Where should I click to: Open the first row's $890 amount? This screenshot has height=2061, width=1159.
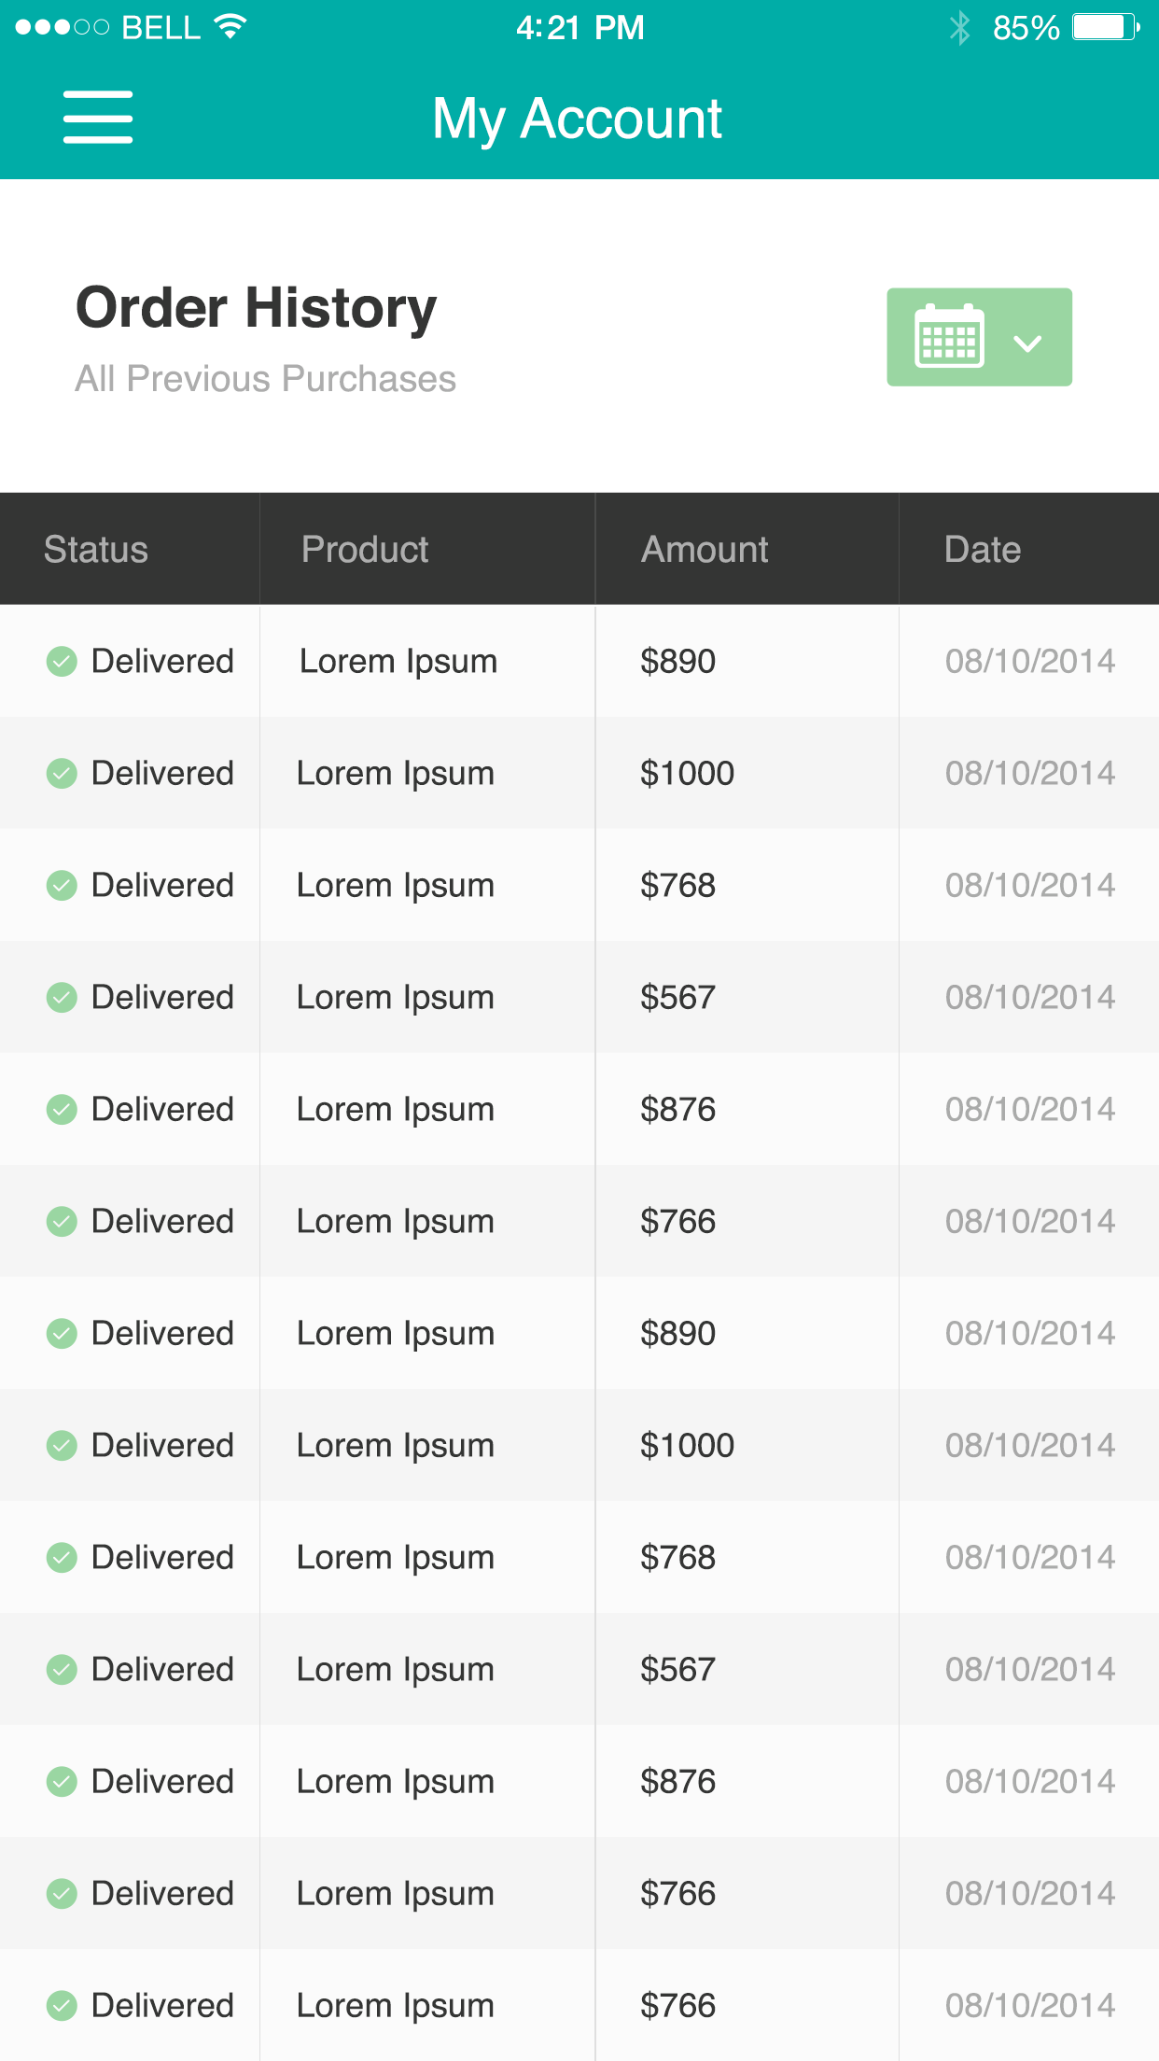click(x=677, y=662)
